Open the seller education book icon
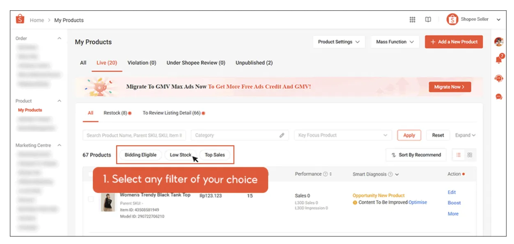 pyautogui.click(x=428, y=20)
